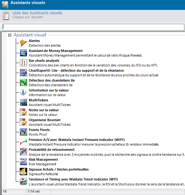Image resolution: width=185 pixels, height=195 pixels.
Task: Click the Alertes bell icon
Action: 23,43
